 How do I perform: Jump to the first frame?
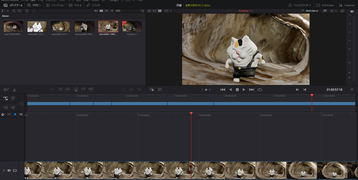click(x=223, y=89)
